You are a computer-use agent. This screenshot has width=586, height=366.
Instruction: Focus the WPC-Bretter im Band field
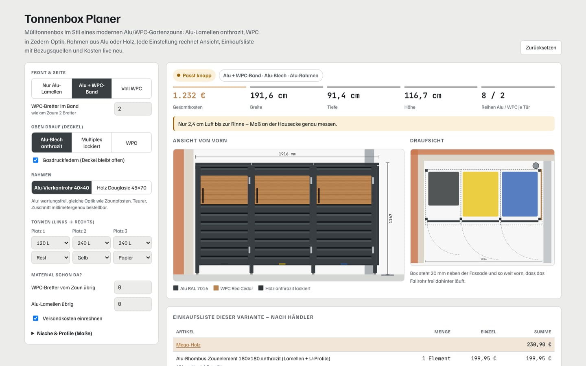click(133, 109)
